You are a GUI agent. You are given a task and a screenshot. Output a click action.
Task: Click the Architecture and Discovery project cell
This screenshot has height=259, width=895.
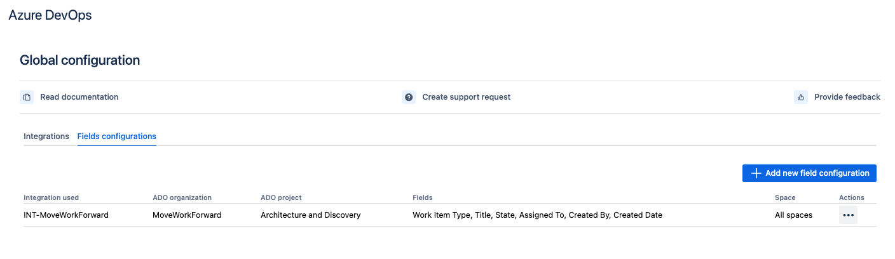pos(310,215)
